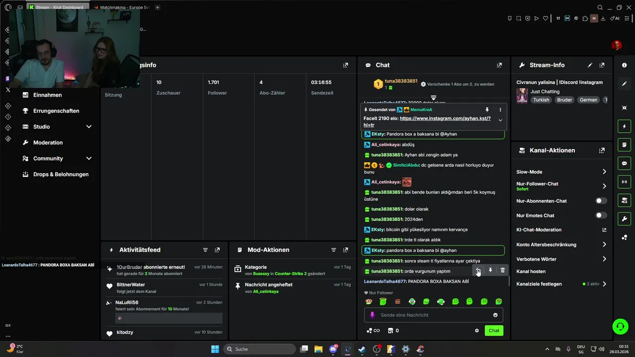
Task: Open the support headset button
Action: pyautogui.click(x=620, y=326)
